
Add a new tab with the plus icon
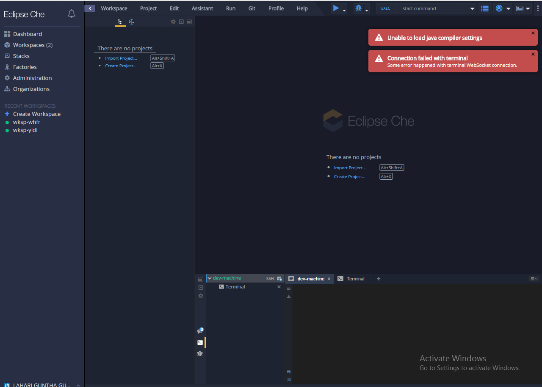[379, 279]
